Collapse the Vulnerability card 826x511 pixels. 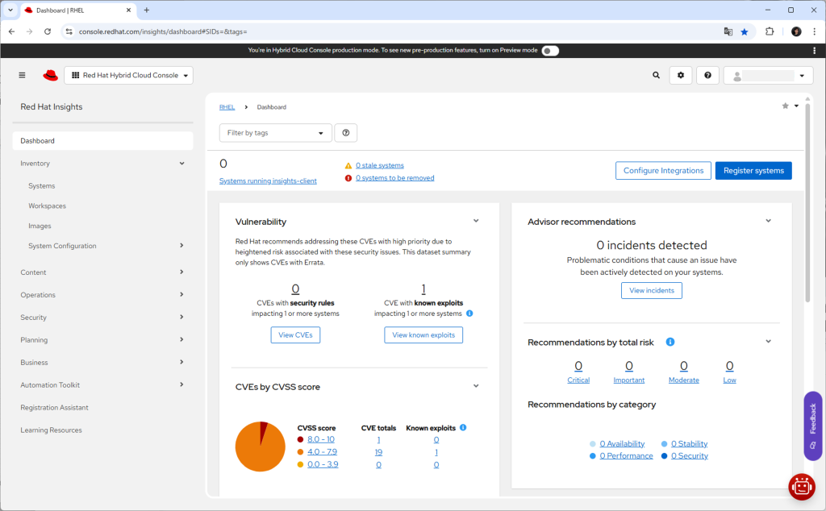[476, 221]
